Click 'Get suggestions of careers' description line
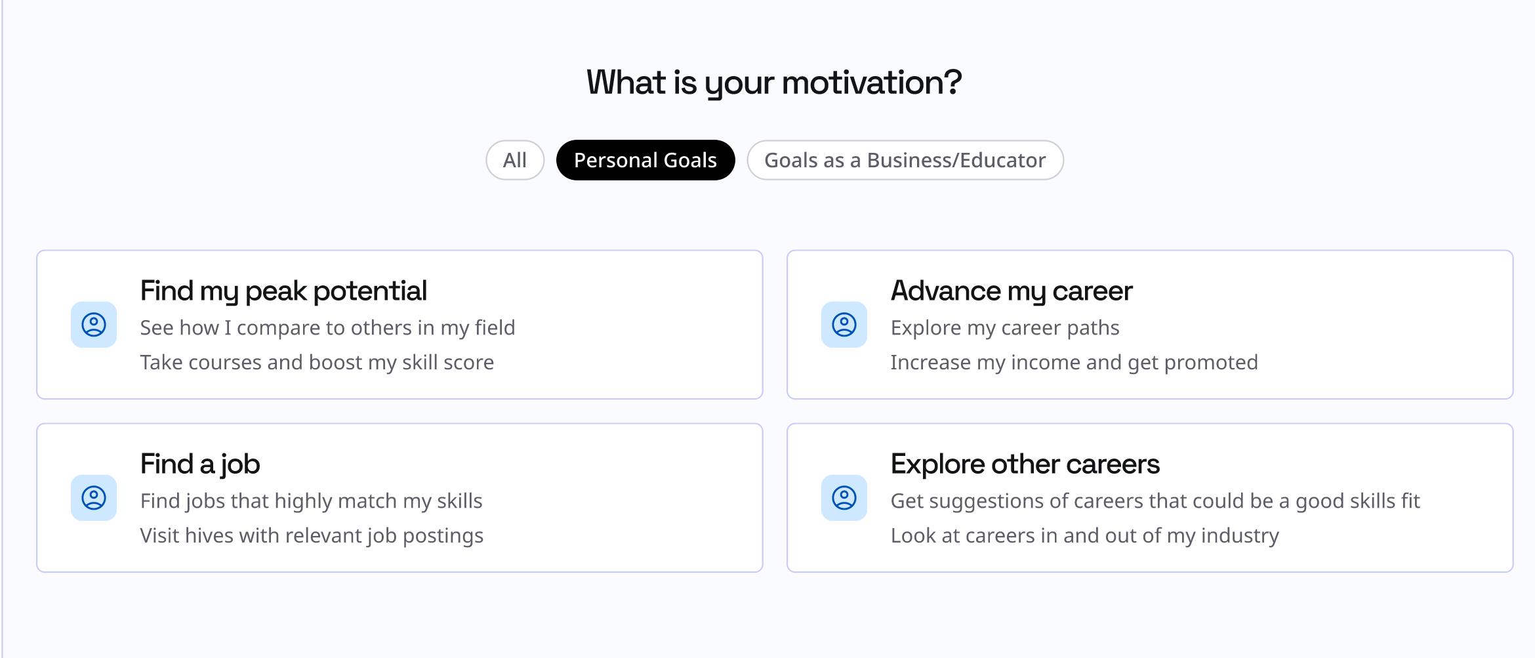 point(1155,501)
